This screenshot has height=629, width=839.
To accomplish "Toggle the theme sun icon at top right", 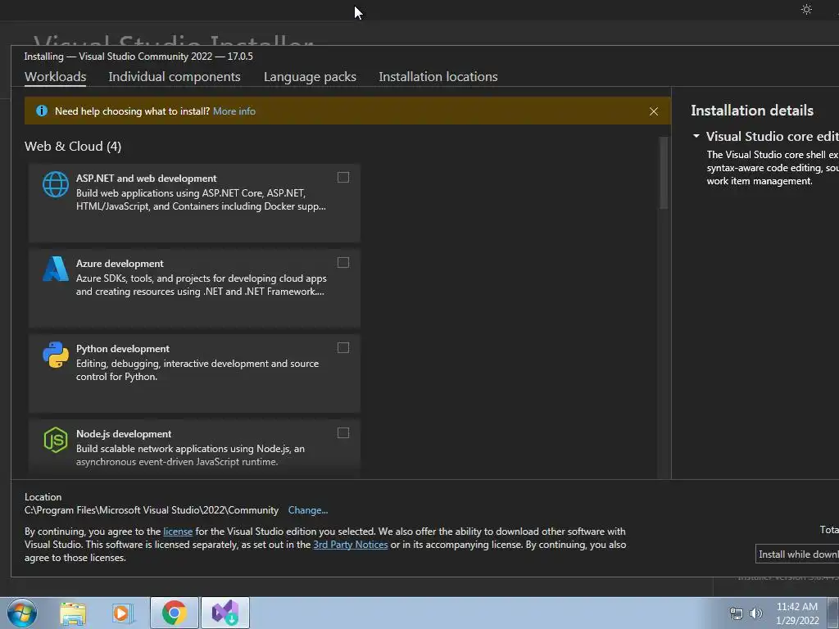I will [x=806, y=10].
